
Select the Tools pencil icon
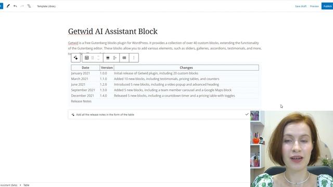tap(8, 6)
